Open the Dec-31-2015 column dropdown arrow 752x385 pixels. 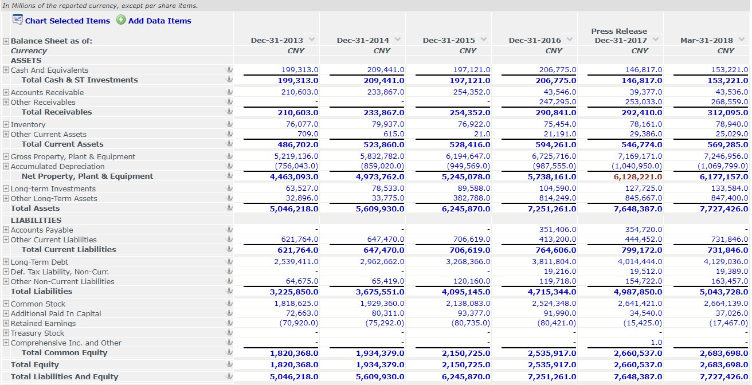click(483, 40)
